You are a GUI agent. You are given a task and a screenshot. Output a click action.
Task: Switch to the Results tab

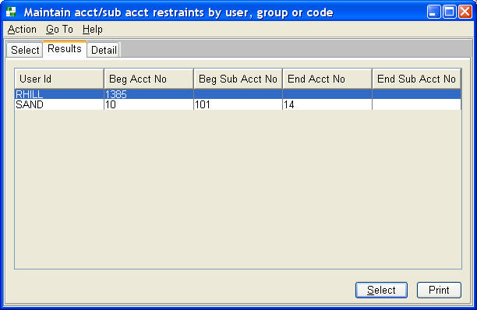click(65, 49)
